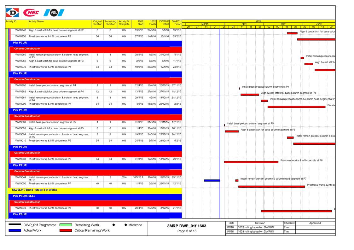The height and width of the screenshot is (250, 354).
Task: Click the May month header in the timeline
Action: (283, 24)
